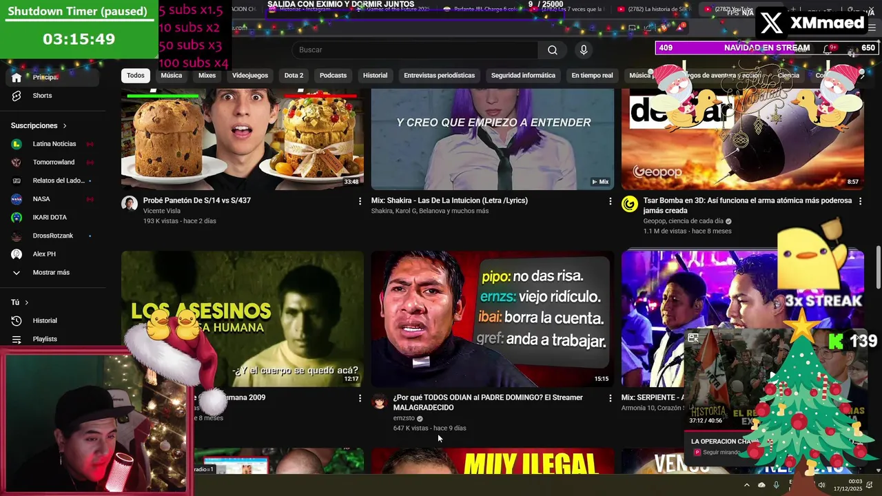The image size is (882, 496).
Task: Open options menu for PADRE DOMINGO video
Action: pyautogui.click(x=610, y=398)
